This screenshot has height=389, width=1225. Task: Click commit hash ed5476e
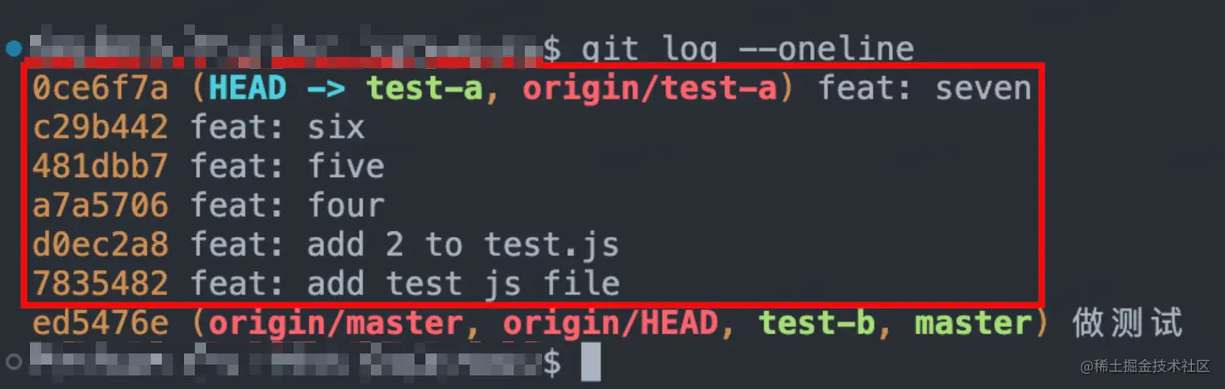[100, 323]
